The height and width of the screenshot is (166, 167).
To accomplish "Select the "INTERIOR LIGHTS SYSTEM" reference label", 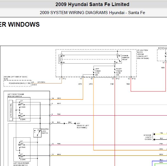I will [148, 137].
